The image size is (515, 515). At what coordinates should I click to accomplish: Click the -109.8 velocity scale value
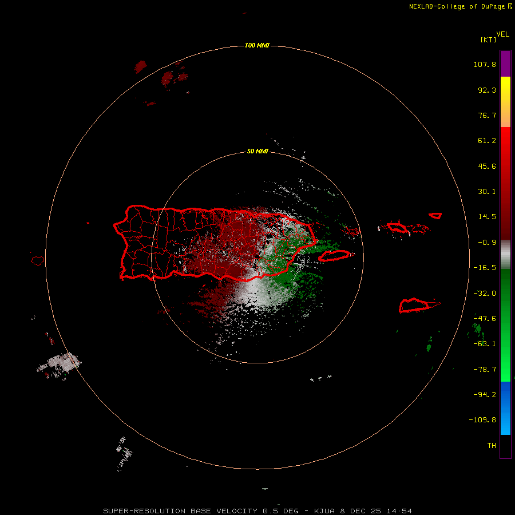[x=482, y=420]
